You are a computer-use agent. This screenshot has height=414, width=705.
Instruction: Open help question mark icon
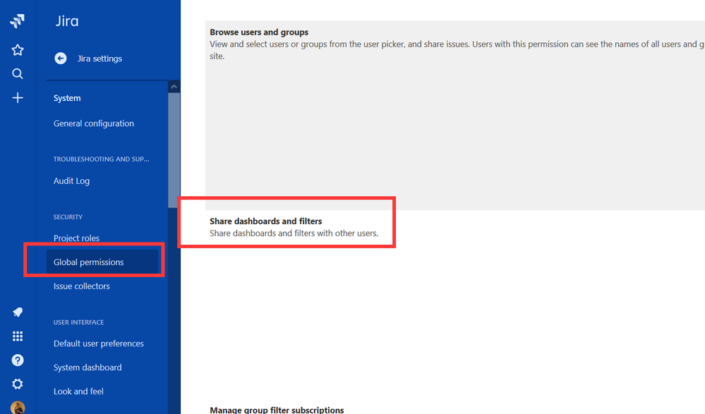pyautogui.click(x=18, y=360)
